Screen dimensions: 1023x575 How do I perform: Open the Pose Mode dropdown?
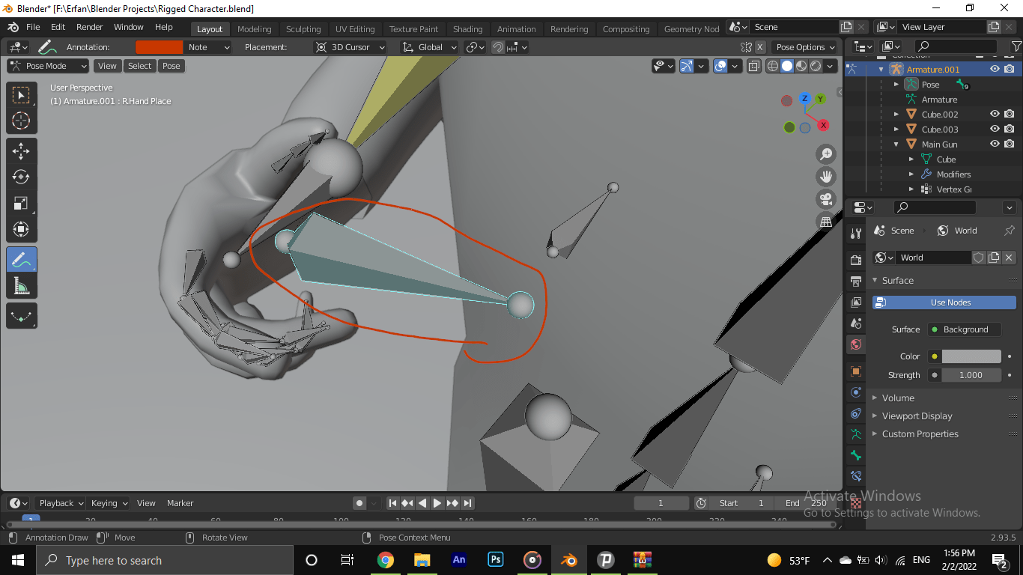coord(47,66)
